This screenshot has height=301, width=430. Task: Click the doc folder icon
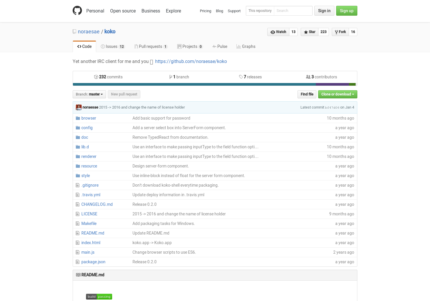coord(78,137)
